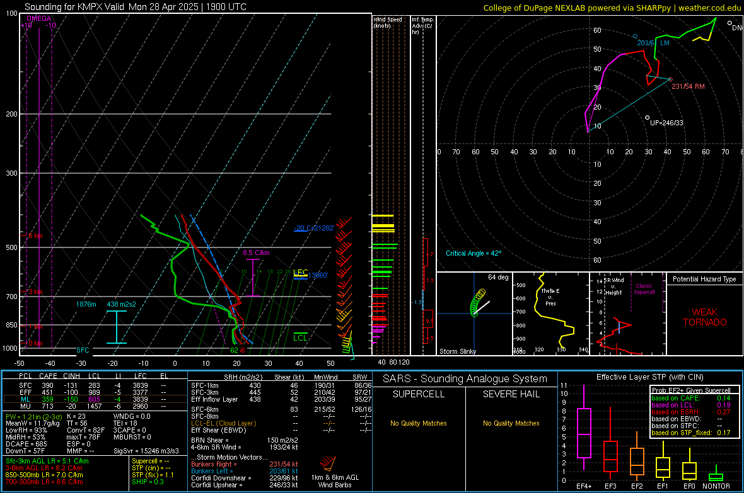This screenshot has height=493, width=744.
Task: Open the SR Wind v. Height inset plot
Action: 628,314
